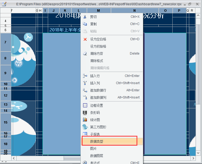
Task: Select column header O
Action: [166, 11]
